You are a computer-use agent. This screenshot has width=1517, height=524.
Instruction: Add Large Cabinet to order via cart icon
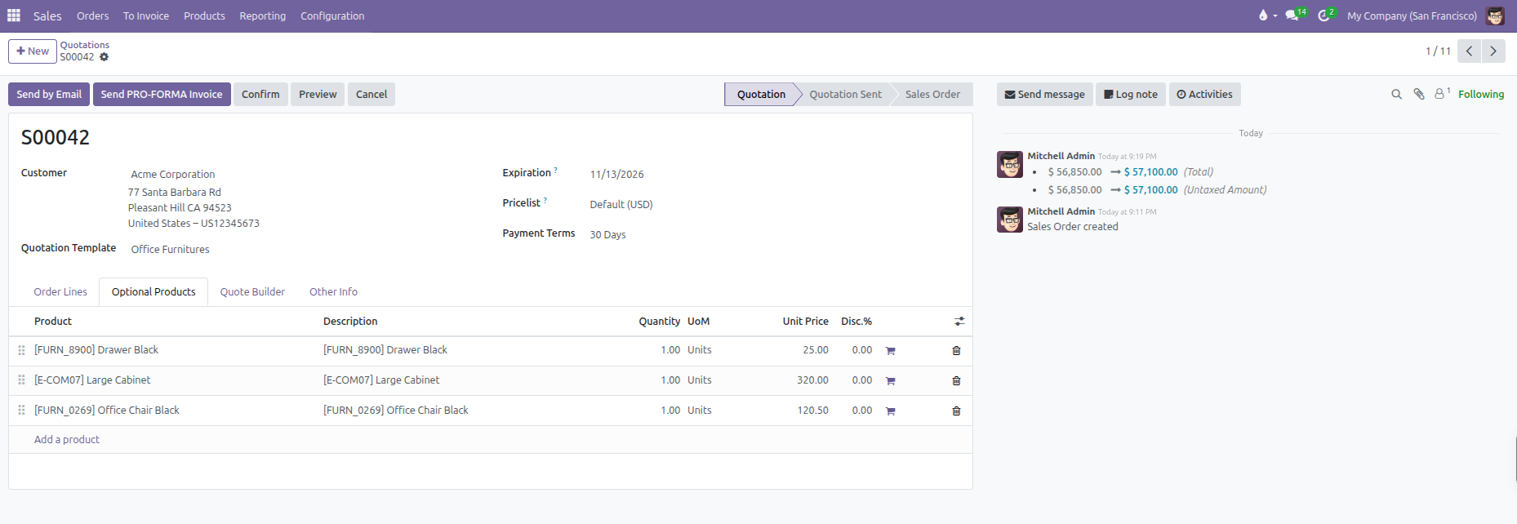890,381
